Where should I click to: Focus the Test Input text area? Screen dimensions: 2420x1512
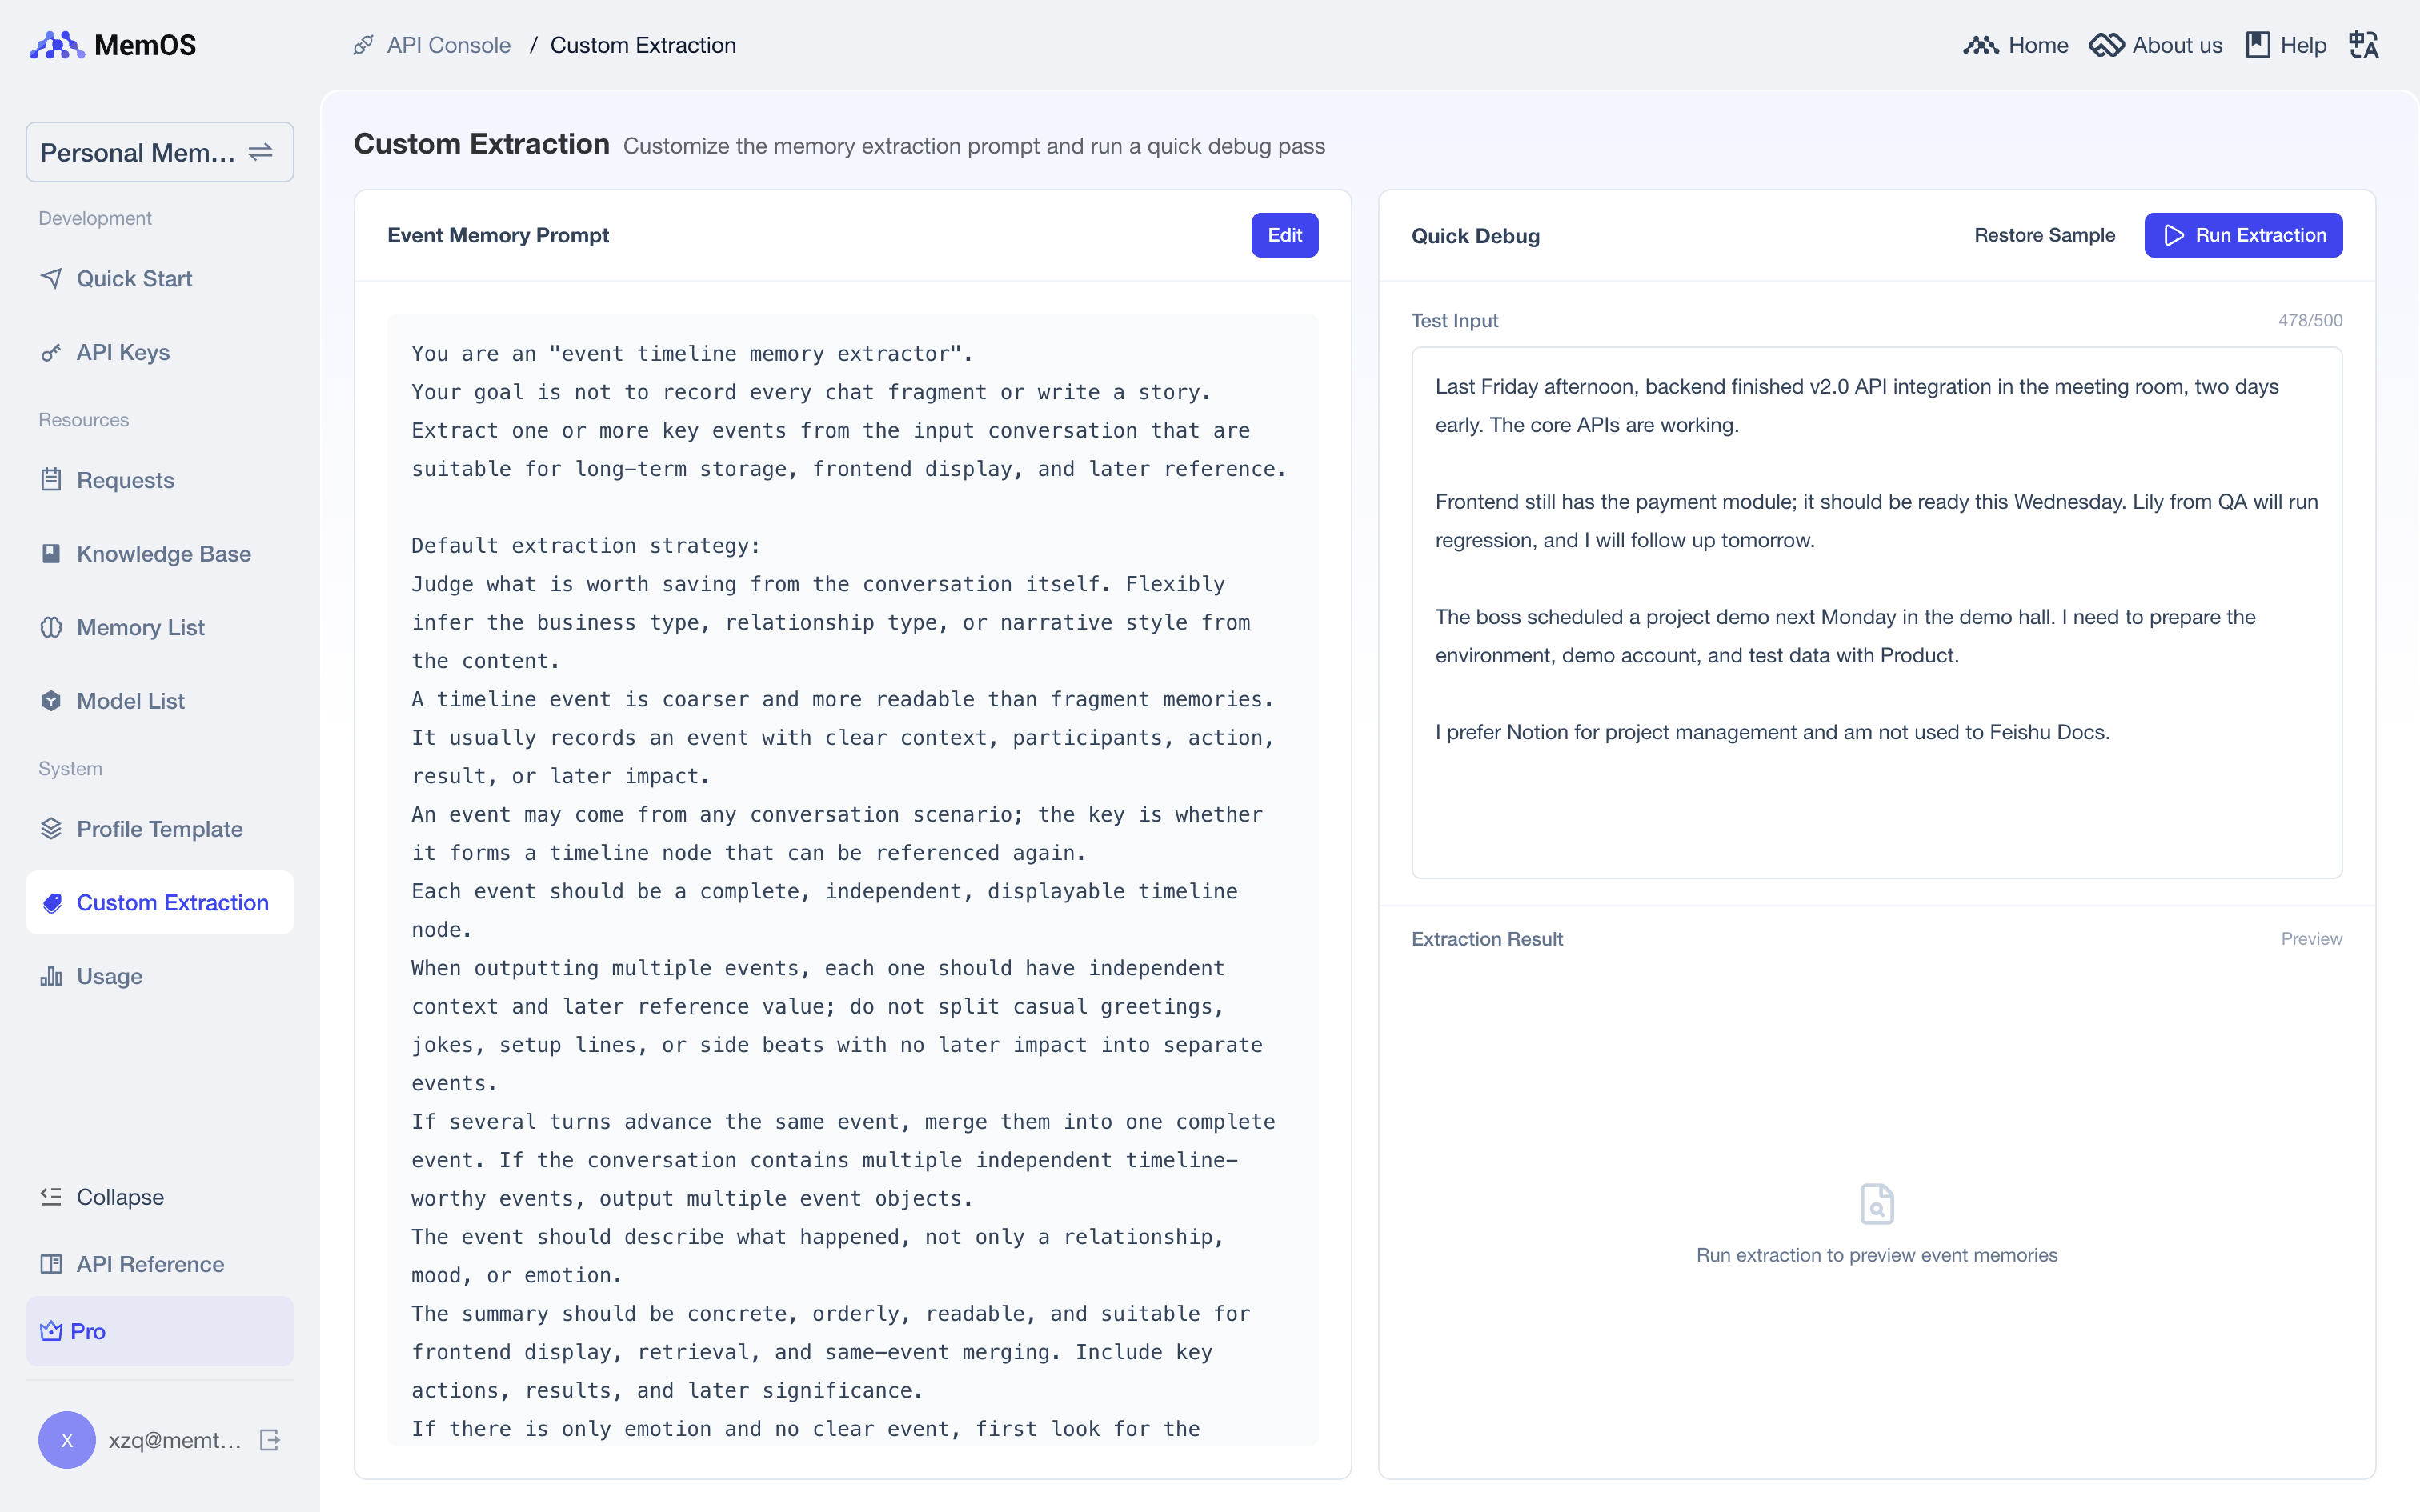pos(1876,612)
